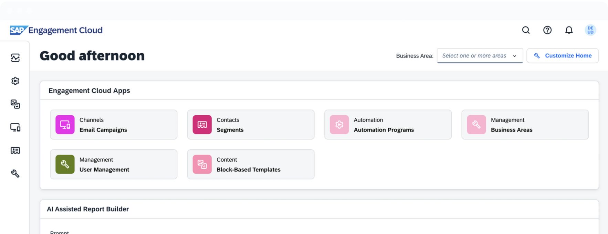Screen dimensions: 608x234
Task: Open Management wrench icon in sidebar
Action: point(15,173)
